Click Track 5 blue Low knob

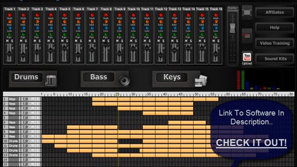(x=65, y=28)
